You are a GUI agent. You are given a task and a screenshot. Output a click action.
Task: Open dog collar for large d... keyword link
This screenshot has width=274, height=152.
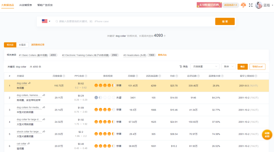tap(29, 119)
